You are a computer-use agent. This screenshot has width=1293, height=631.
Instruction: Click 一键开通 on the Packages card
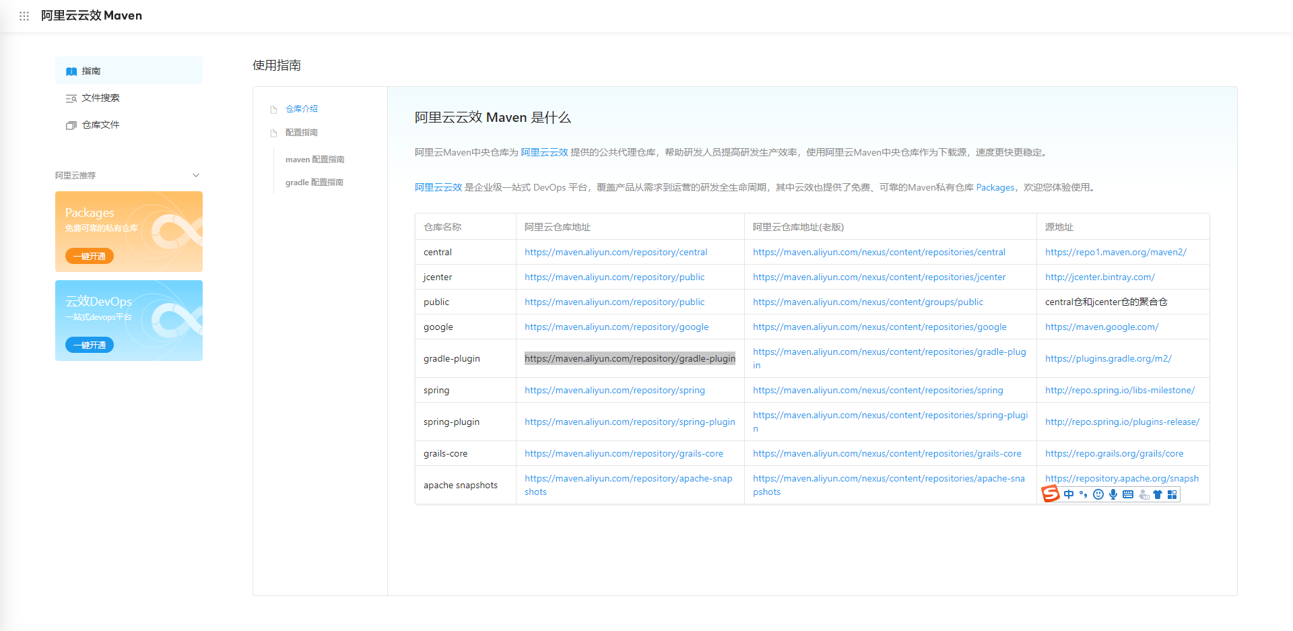[x=90, y=256]
